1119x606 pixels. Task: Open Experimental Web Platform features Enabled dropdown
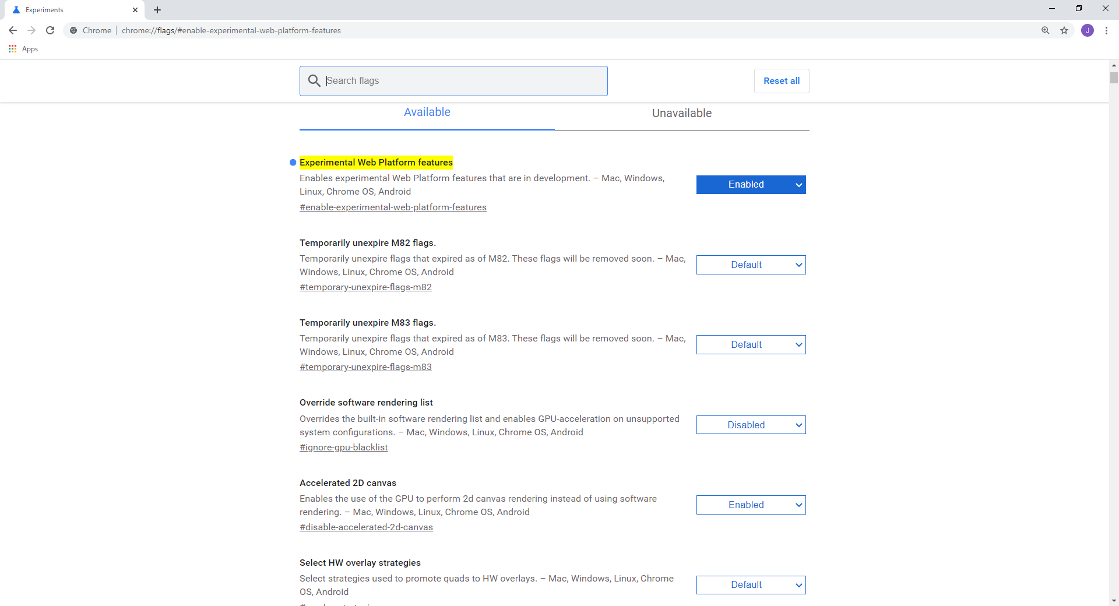751,185
